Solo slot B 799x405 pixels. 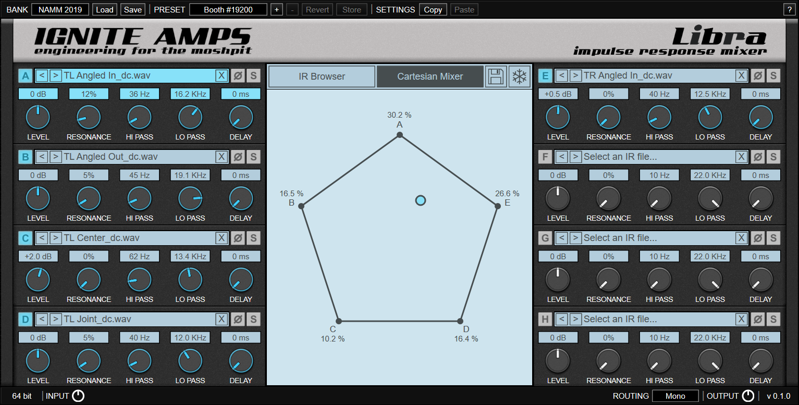click(253, 157)
